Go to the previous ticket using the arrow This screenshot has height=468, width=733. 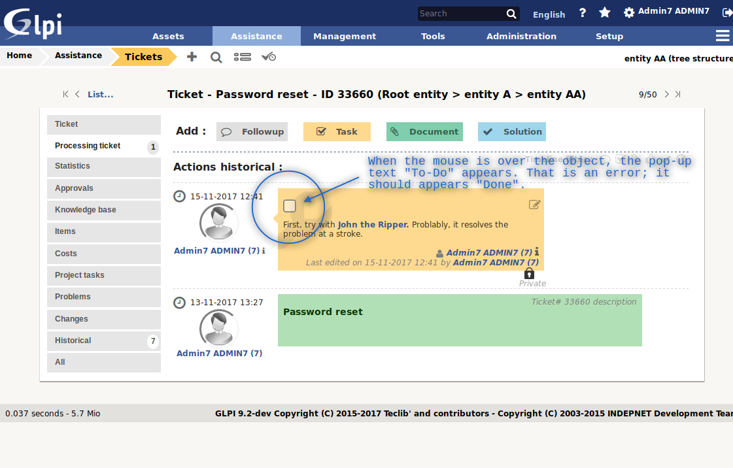tap(78, 94)
